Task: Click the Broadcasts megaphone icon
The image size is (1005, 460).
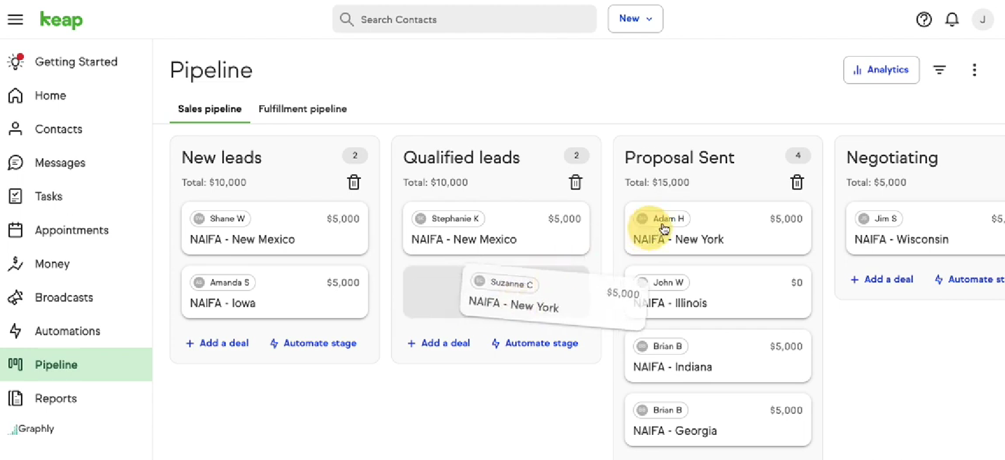Action: pyautogui.click(x=16, y=298)
